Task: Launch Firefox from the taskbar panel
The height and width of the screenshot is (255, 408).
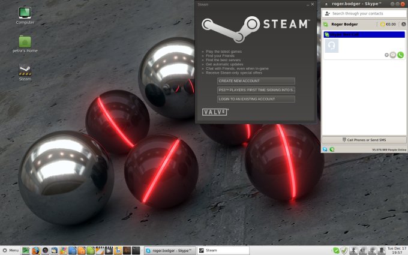Action: [35, 250]
